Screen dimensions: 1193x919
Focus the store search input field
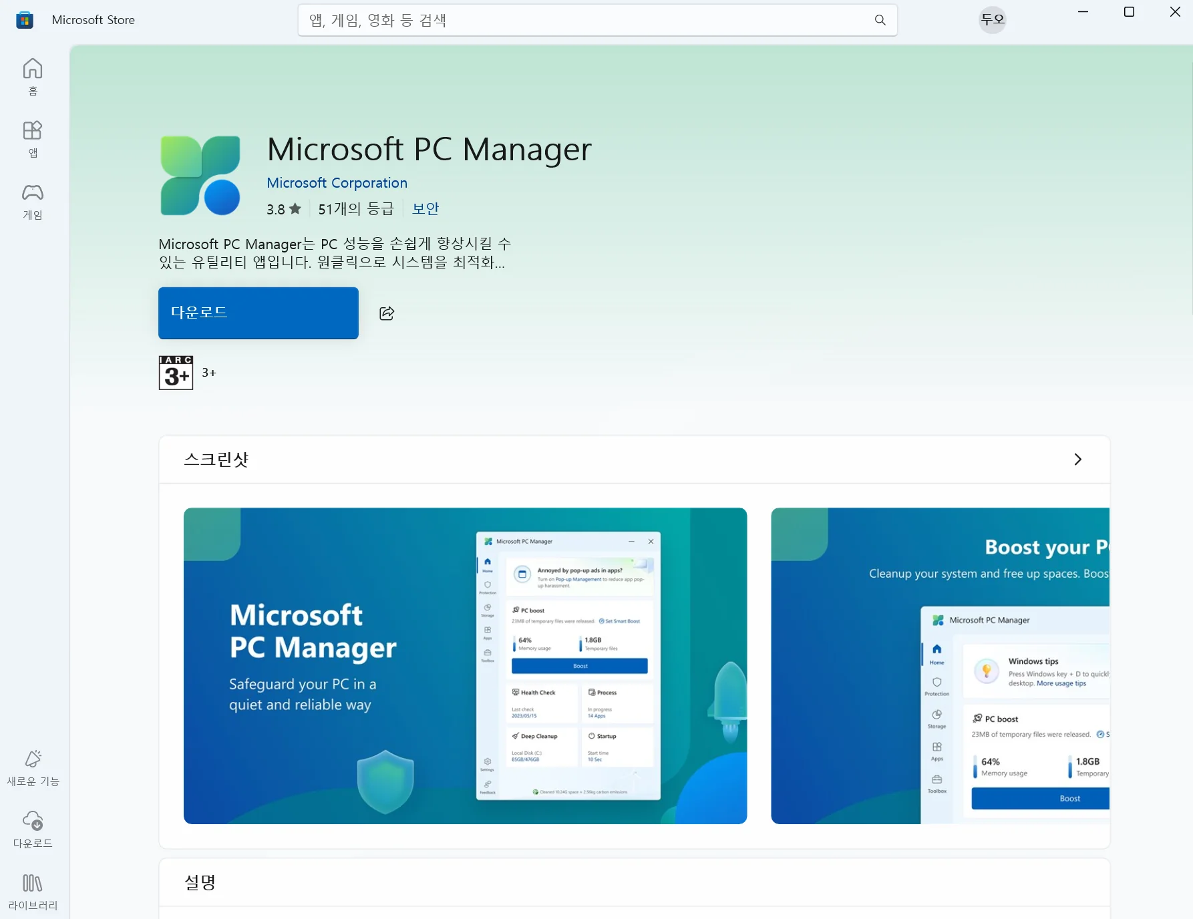tap(597, 20)
